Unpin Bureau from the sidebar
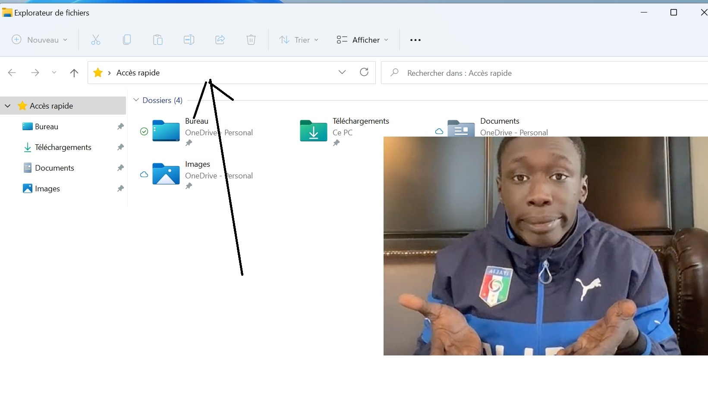The height and width of the screenshot is (405, 708). click(120, 126)
